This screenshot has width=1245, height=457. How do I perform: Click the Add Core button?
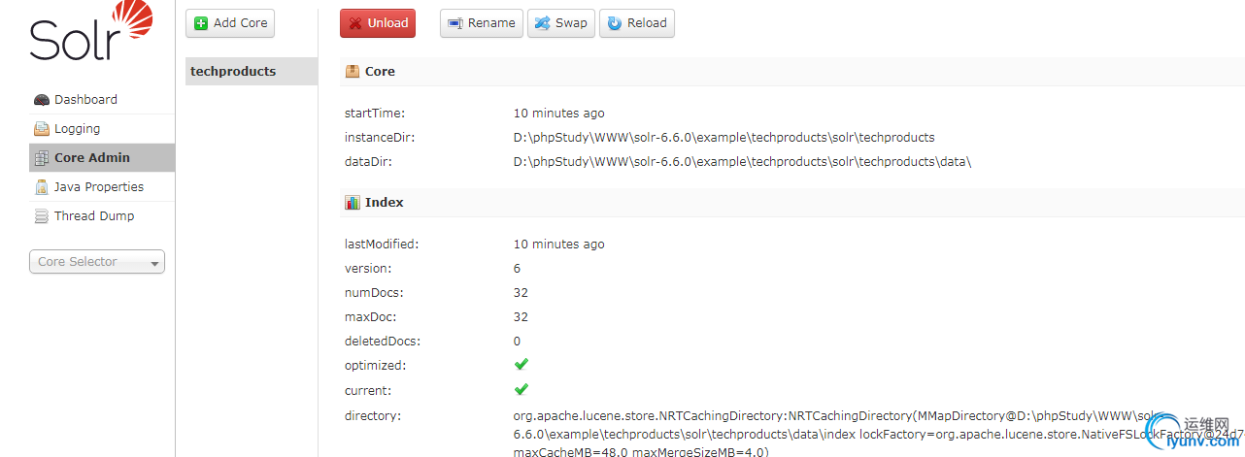pos(231,23)
